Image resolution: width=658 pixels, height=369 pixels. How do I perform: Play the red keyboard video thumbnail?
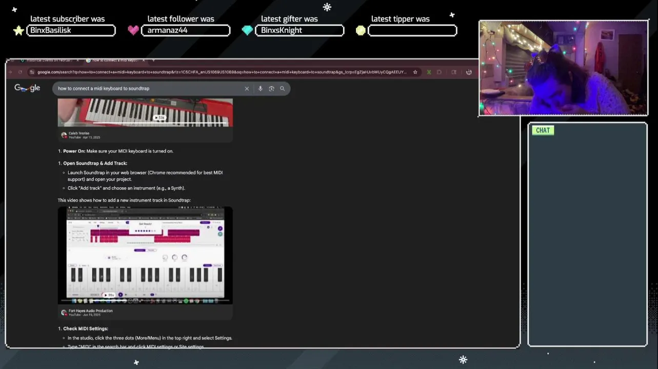(145, 112)
